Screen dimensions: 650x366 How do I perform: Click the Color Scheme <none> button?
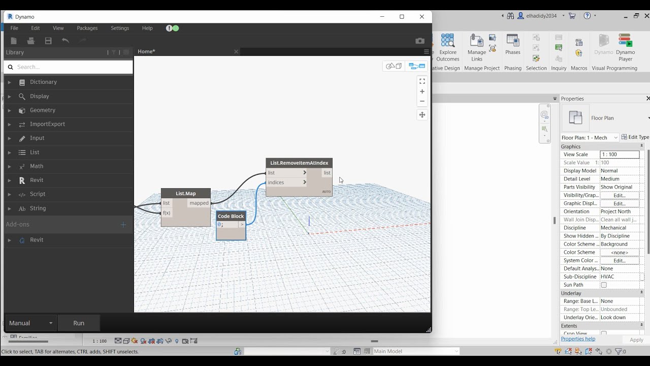pyautogui.click(x=620, y=252)
